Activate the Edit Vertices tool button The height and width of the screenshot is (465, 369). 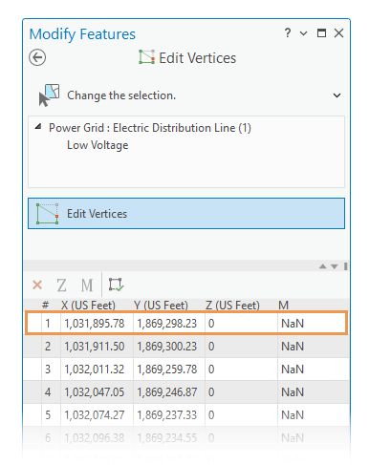186,213
